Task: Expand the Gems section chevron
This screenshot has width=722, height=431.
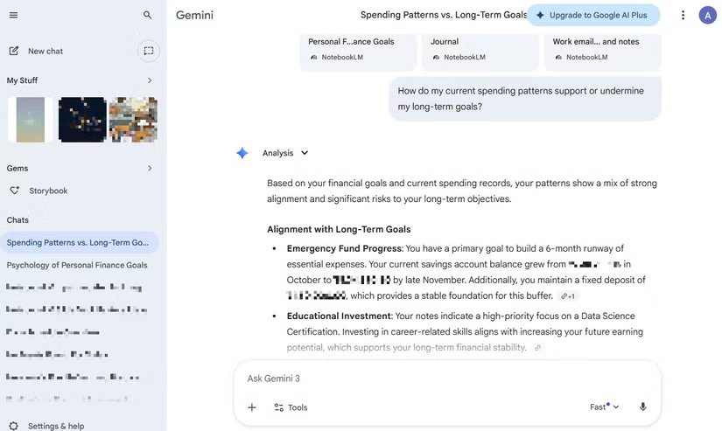Action: [149, 168]
